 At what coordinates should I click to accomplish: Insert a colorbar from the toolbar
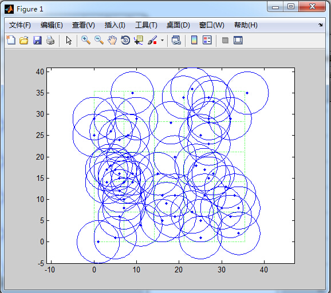coord(194,40)
